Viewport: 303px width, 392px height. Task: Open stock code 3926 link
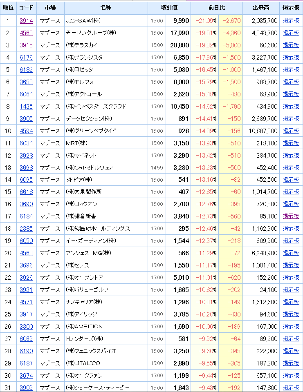pyautogui.click(x=26, y=278)
